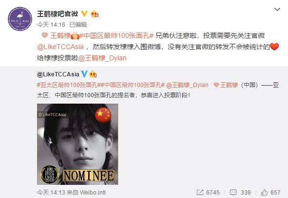Repost using the share icon with 6745

[208, 192]
